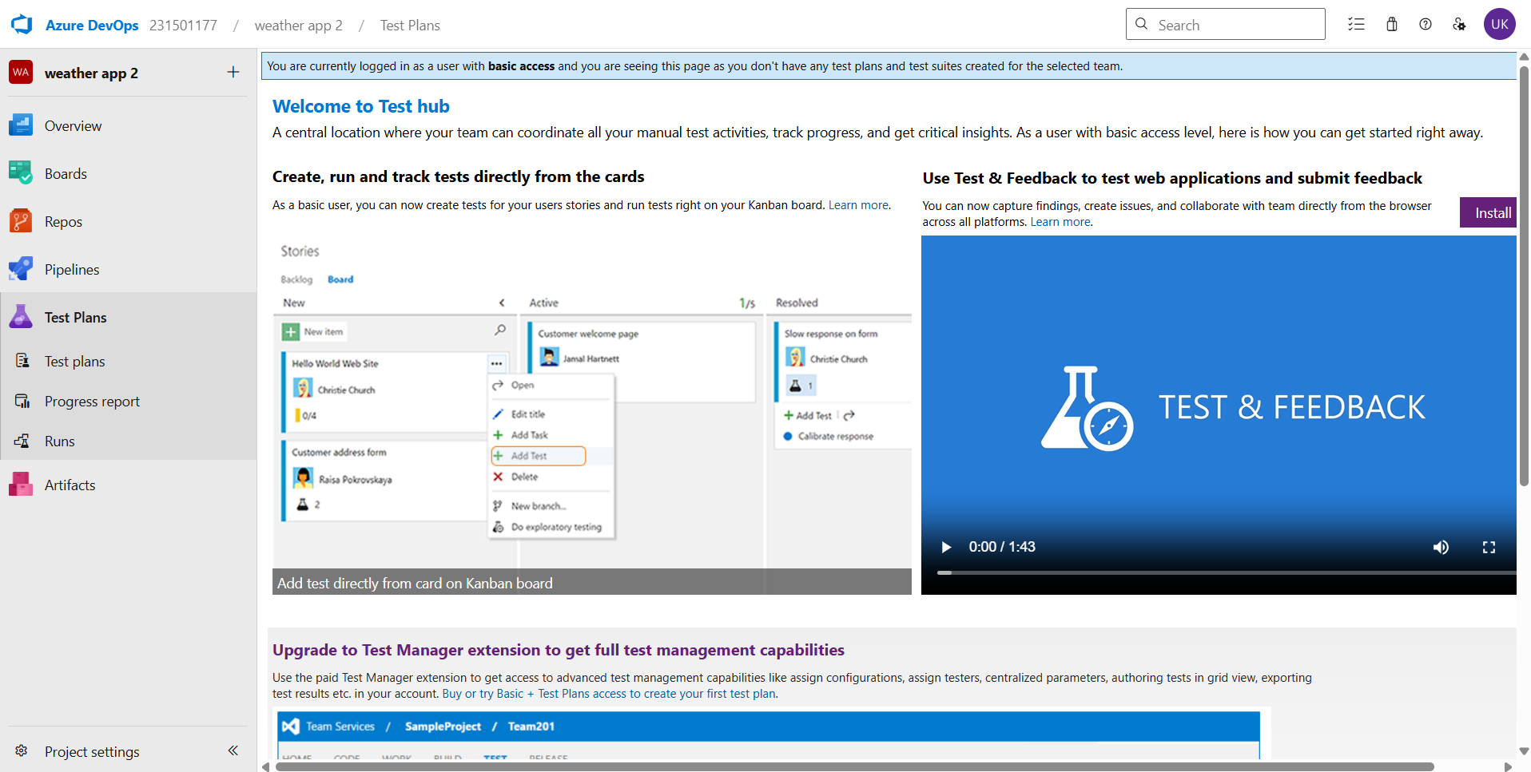The height and width of the screenshot is (772, 1531).
Task: Open Pipelines from the sidebar
Action: (129, 269)
